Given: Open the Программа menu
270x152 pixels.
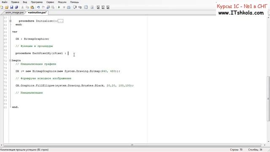Looking at the screenshot, I should click(37, 2).
